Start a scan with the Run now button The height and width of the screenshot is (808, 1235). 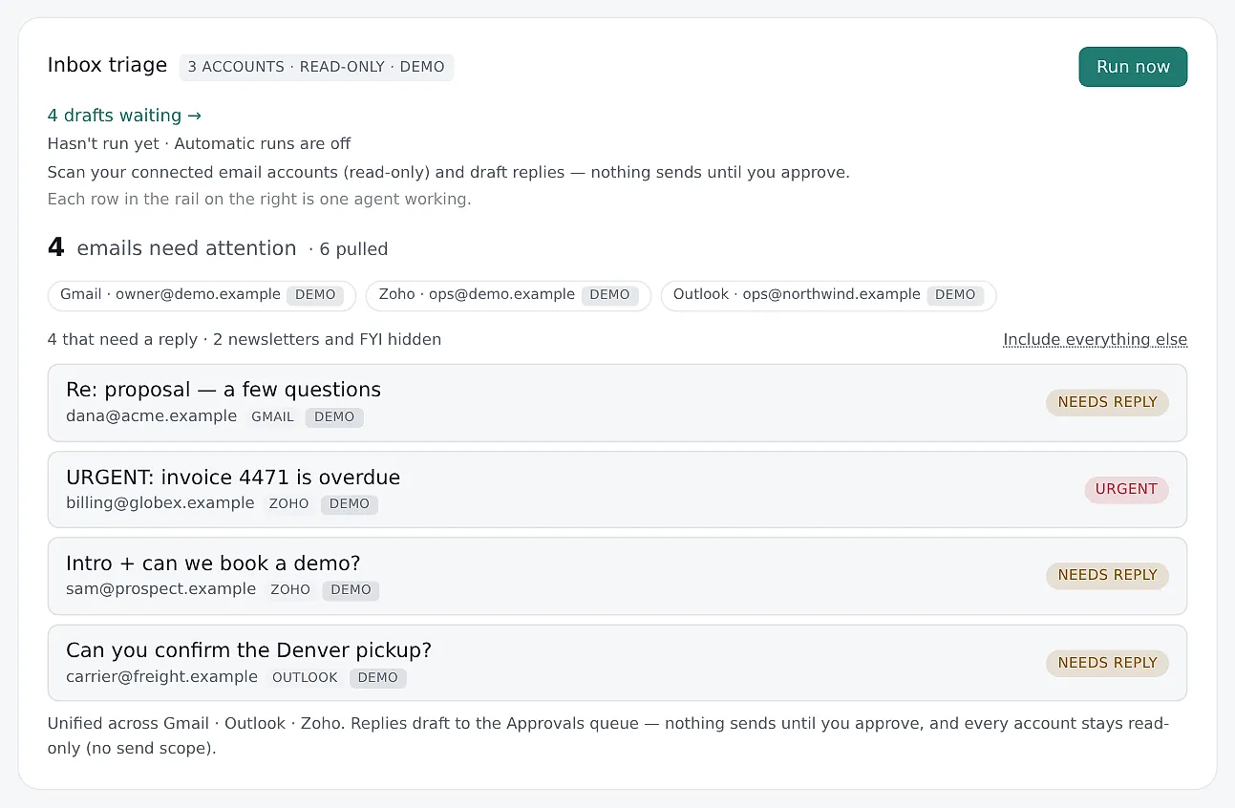click(x=1133, y=67)
